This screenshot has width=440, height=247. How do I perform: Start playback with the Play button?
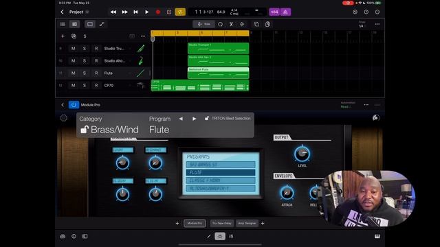tap(146, 12)
